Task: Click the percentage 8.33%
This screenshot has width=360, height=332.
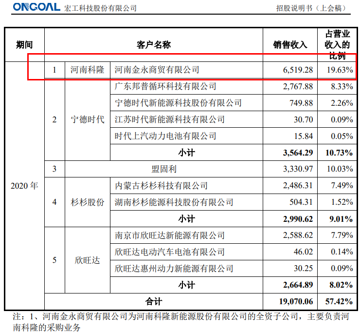Action: [x=342, y=86]
